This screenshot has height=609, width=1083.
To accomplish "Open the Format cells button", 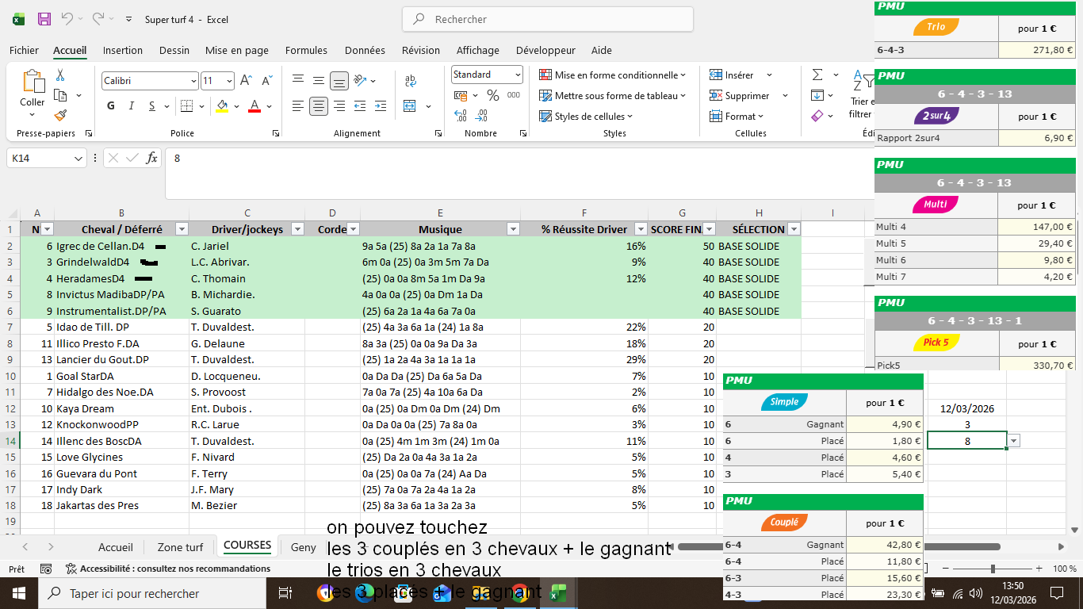I will [737, 116].
